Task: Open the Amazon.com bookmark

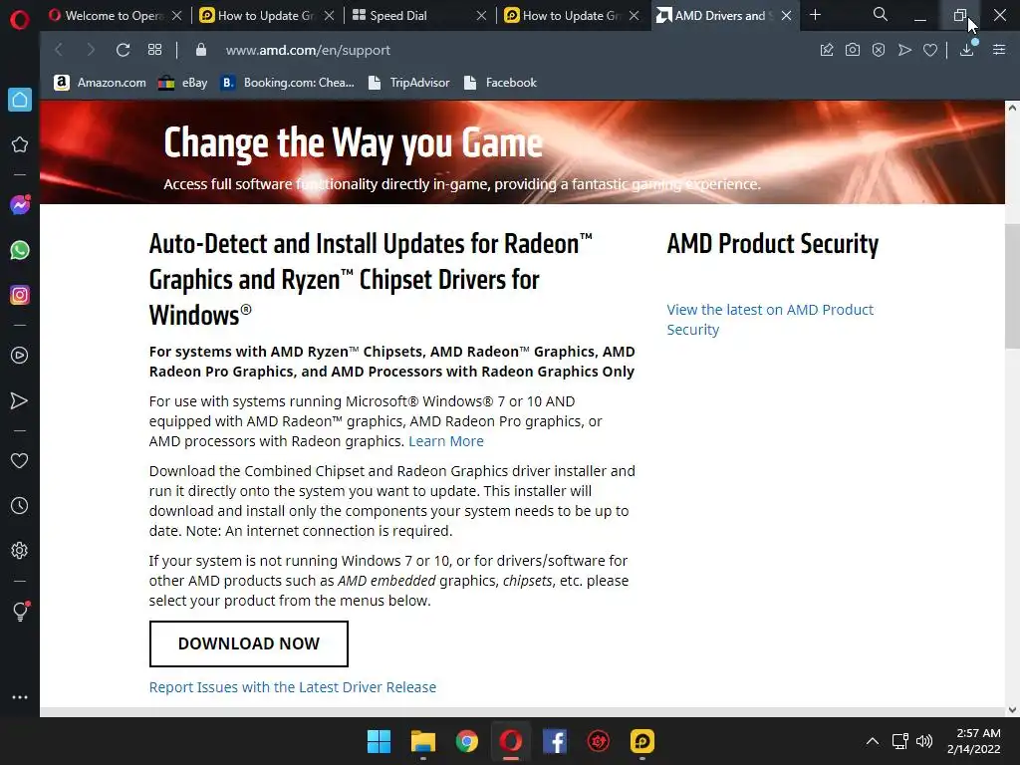Action: pos(101,83)
